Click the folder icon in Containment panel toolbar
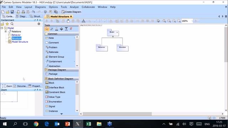The width and height of the screenshot is (228, 128). pyautogui.click(x=2, y=24)
